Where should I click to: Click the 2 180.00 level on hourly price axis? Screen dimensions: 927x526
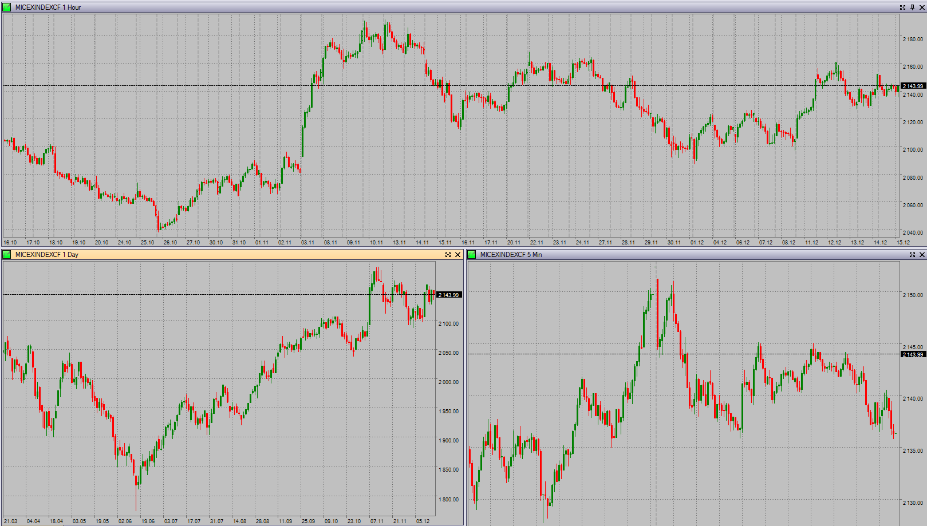pyautogui.click(x=913, y=39)
